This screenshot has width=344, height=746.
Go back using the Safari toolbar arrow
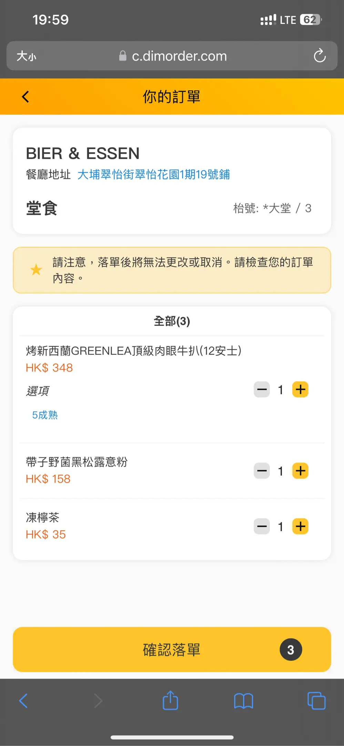click(23, 701)
